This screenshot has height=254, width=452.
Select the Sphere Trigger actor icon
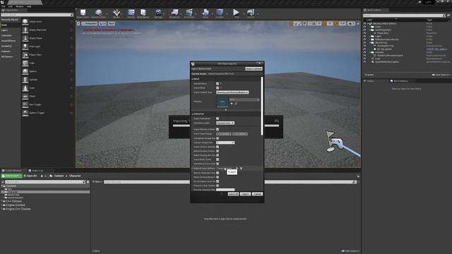[x=25, y=113]
